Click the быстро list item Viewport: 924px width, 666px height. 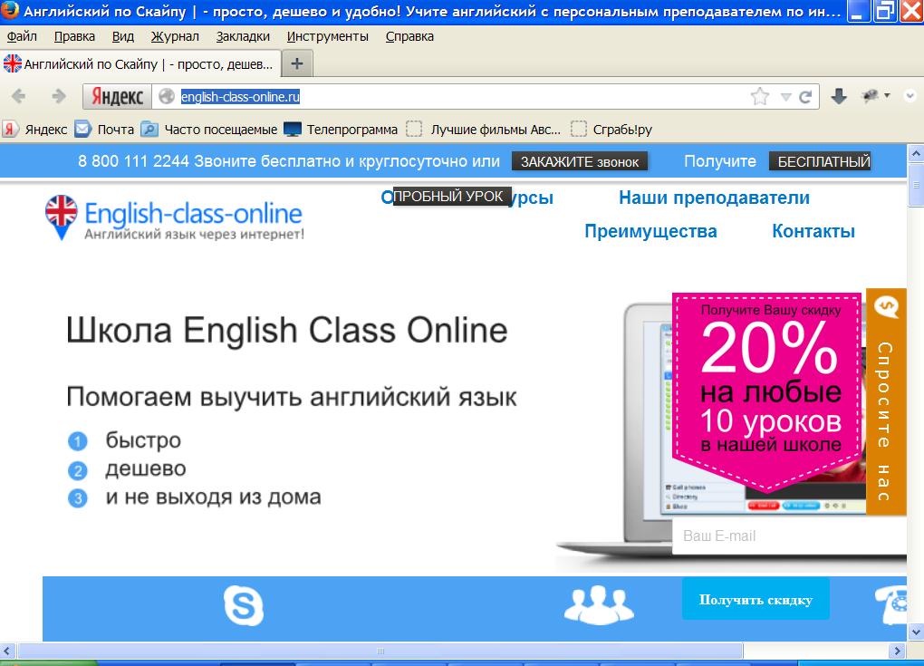(143, 440)
